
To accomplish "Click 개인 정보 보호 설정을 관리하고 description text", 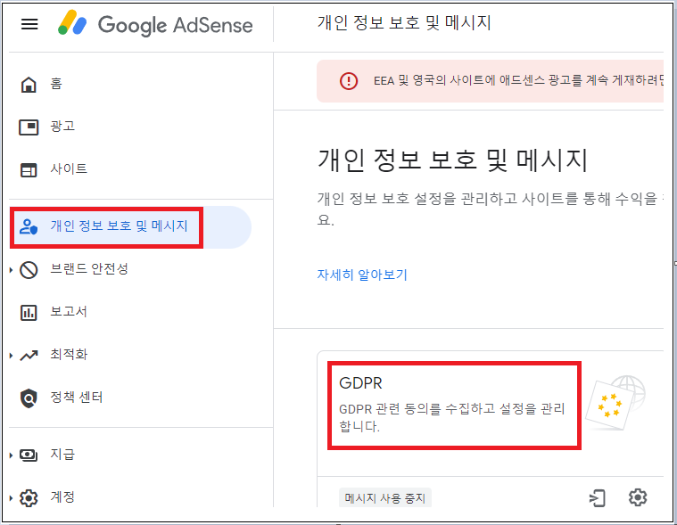I will coord(490,209).
